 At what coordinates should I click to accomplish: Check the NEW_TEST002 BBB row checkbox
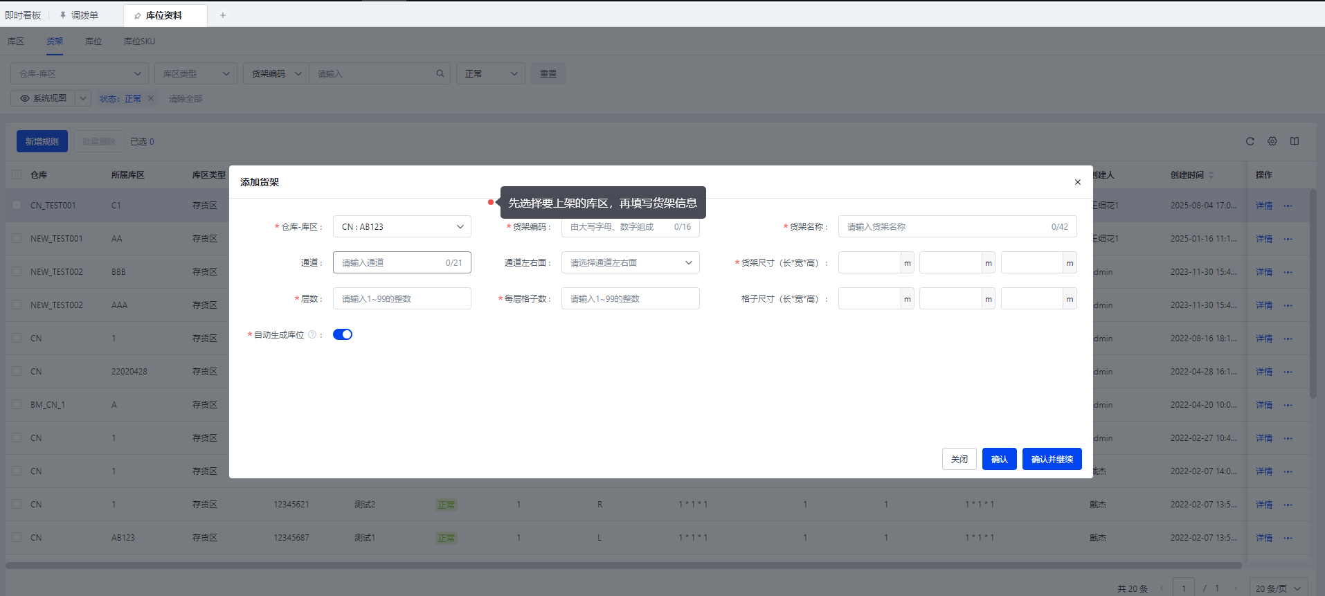(x=17, y=271)
